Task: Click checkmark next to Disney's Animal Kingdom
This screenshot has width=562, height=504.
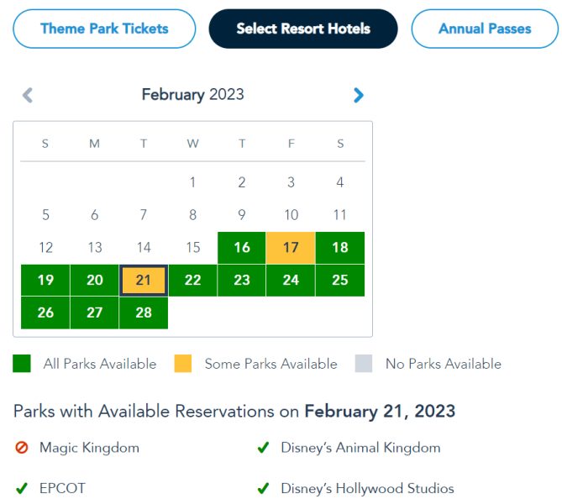Action: [263, 448]
